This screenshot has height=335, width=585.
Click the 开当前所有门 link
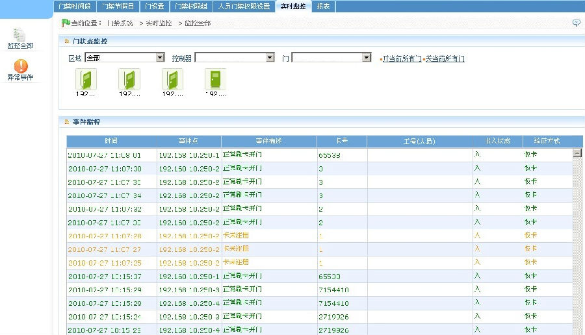tap(402, 58)
